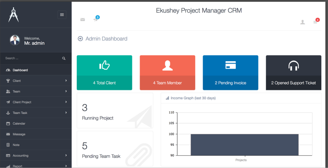This screenshot has height=168, width=328.
Task: Open the list menu icon with red badge
Action: click(315, 22)
